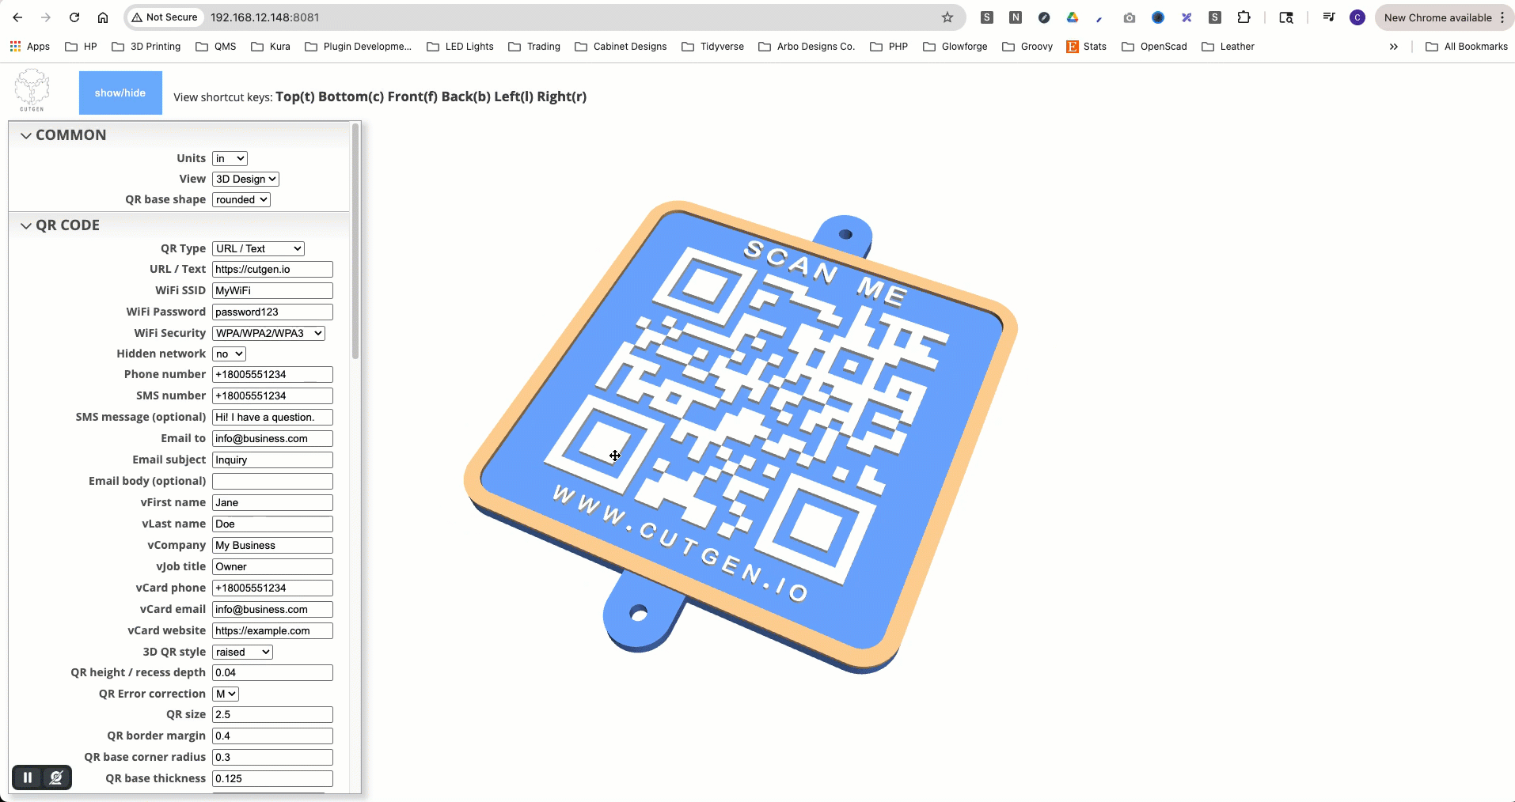Reload the page
Screen dimensions: 1515x802
(74, 17)
